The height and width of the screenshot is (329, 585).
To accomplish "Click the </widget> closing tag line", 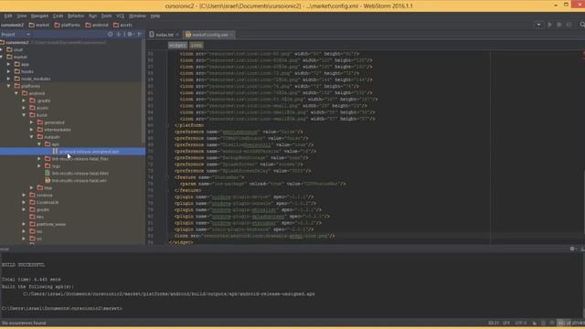I will click(181, 242).
